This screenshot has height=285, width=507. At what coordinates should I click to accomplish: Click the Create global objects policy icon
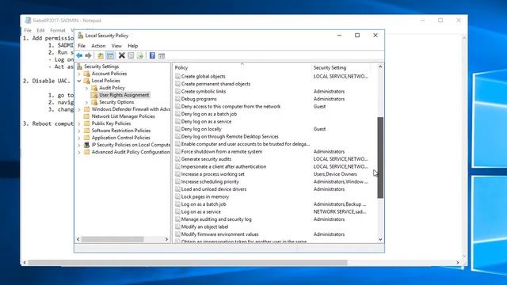click(177, 76)
